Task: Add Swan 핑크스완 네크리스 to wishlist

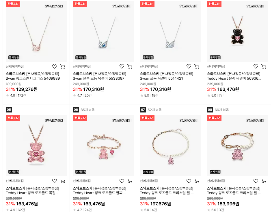Action: pyautogui.click(x=55, y=66)
